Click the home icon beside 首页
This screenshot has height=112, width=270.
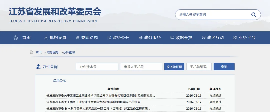tap(16, 38)
